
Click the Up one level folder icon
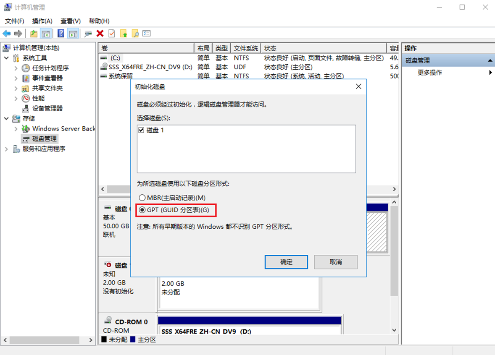34,34
